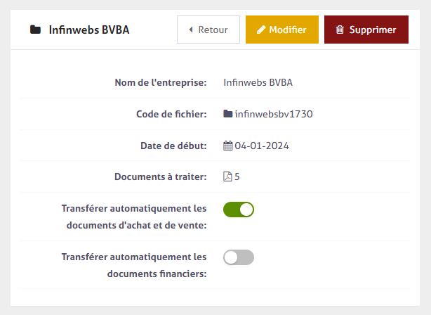Click the start date value 04-01-2024
The image size is (431, 315).
(x=262, y=146)
